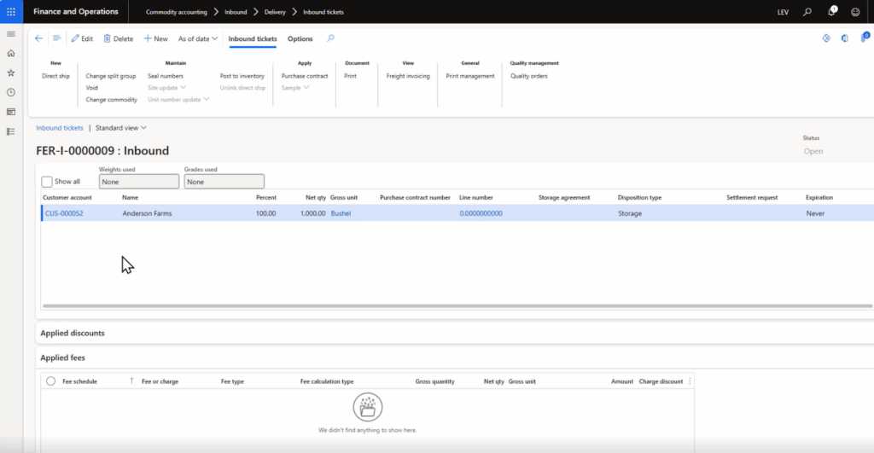Open Recent clock icon in sidebar

coord(10,92)
